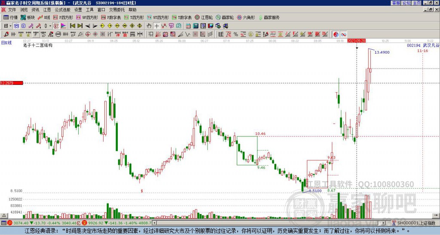Click the 主页 homepage link

click(x=416, y=3)
